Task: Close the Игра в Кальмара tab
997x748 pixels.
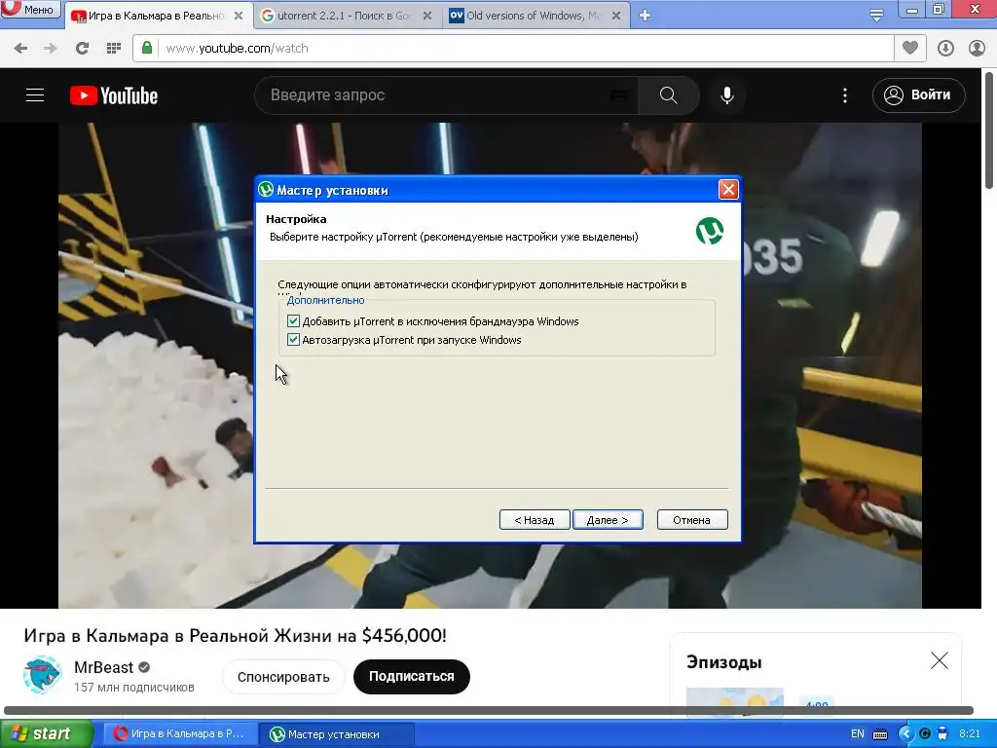Action: [239, 16]
